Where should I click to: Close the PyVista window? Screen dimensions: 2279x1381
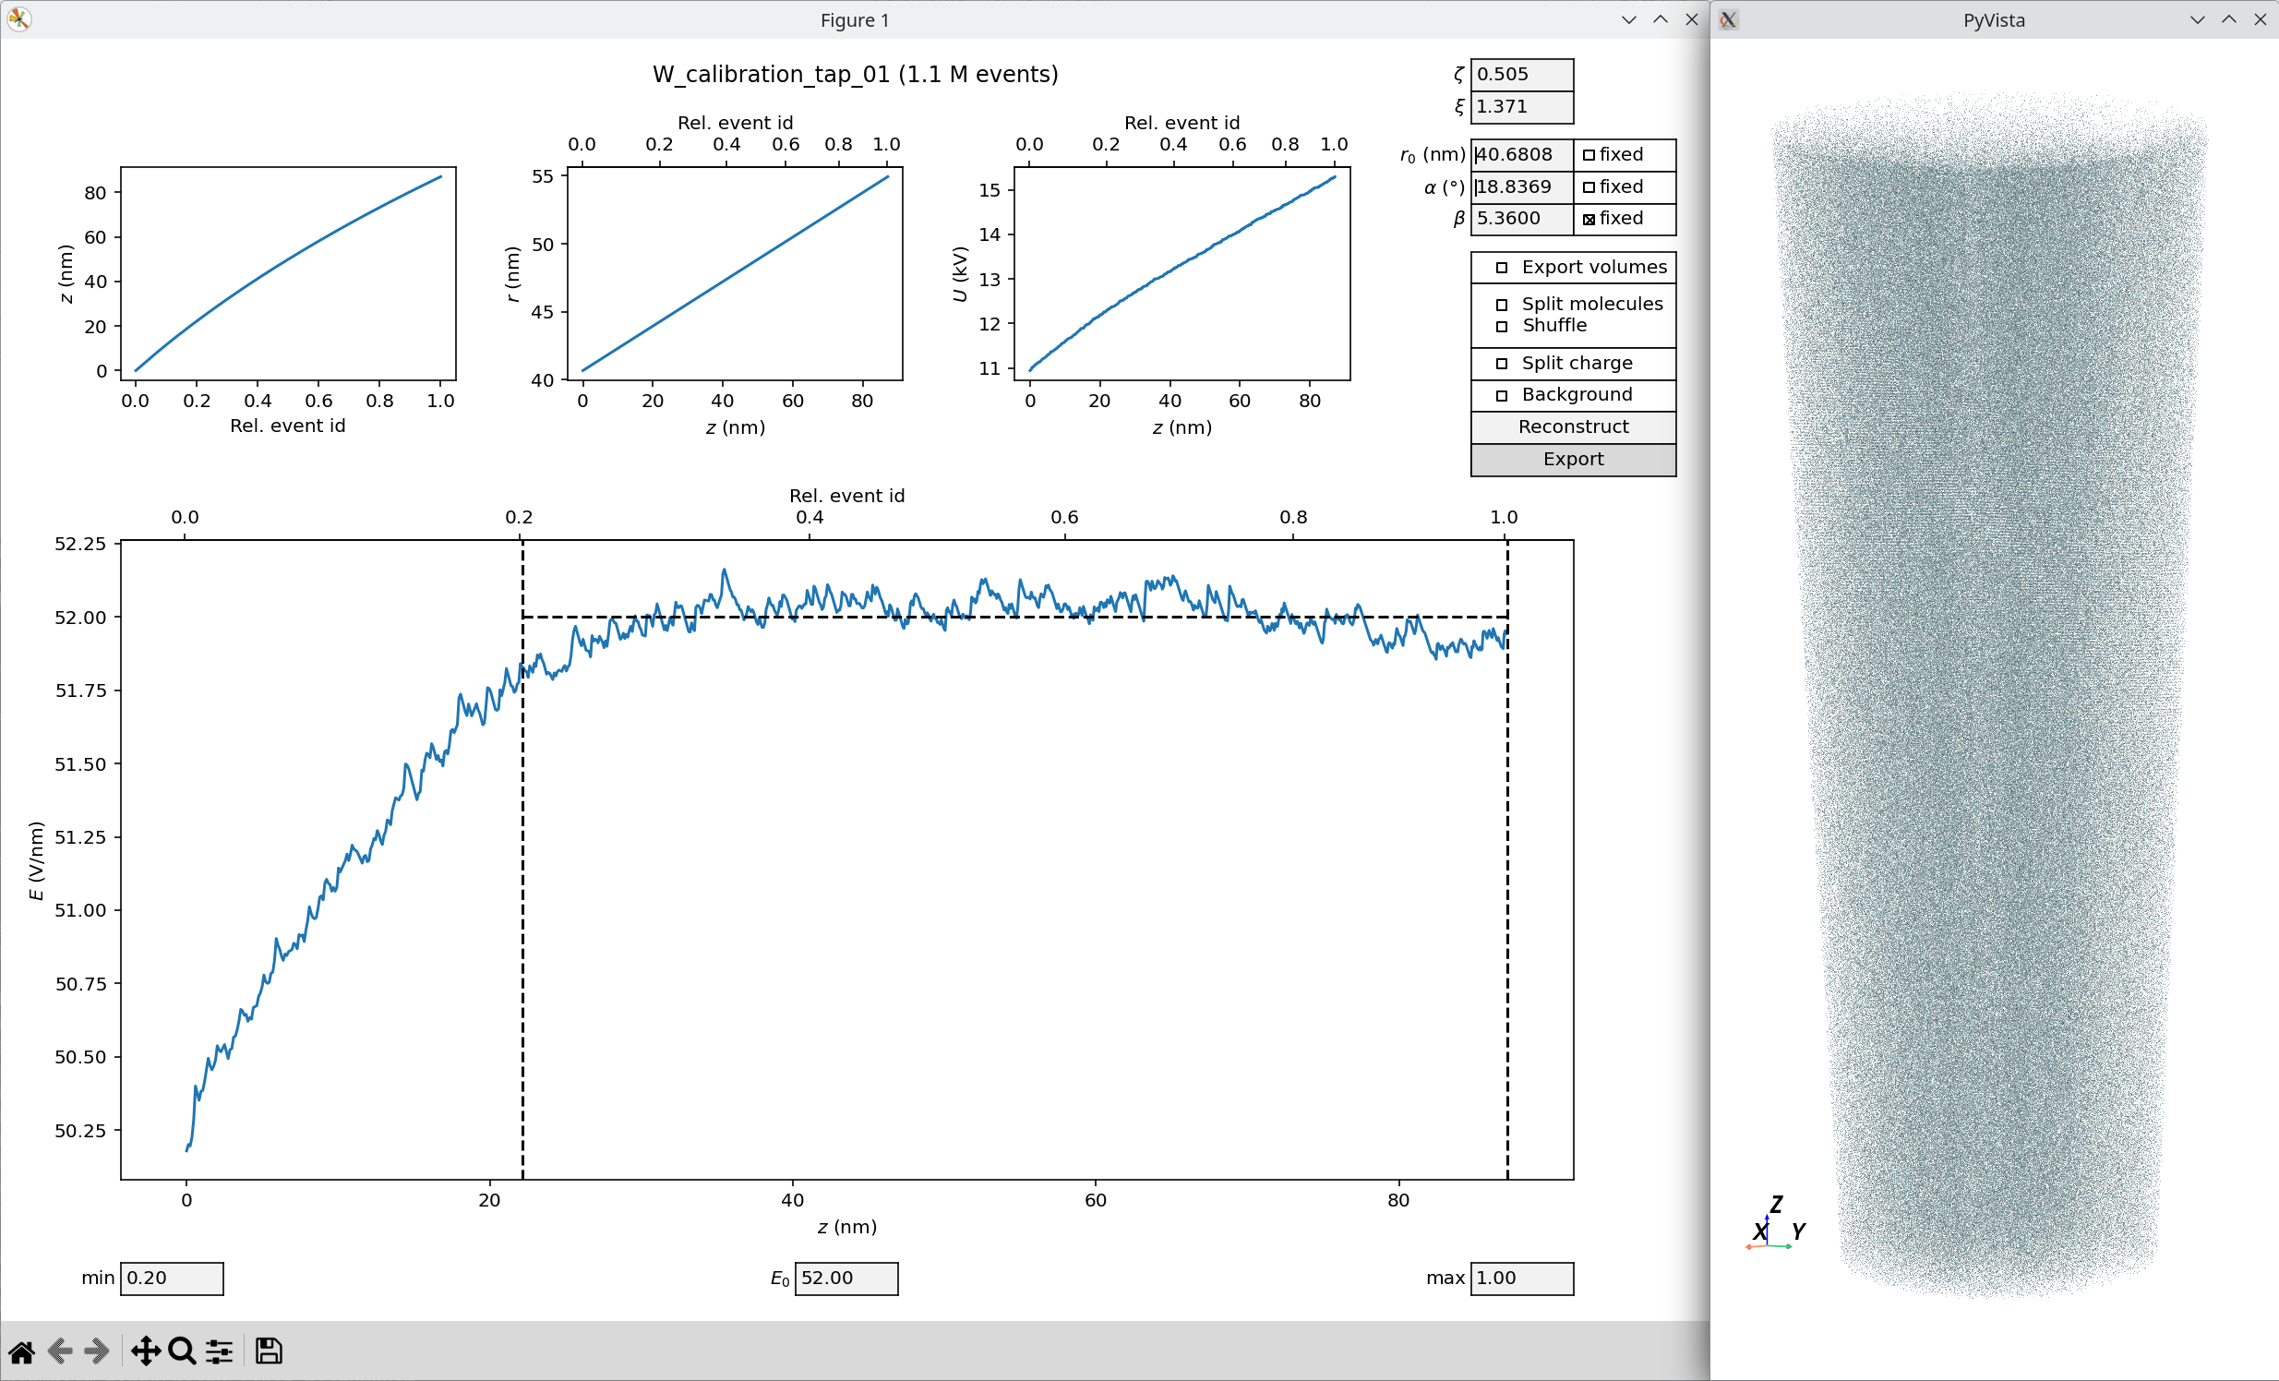point(2260,19)
